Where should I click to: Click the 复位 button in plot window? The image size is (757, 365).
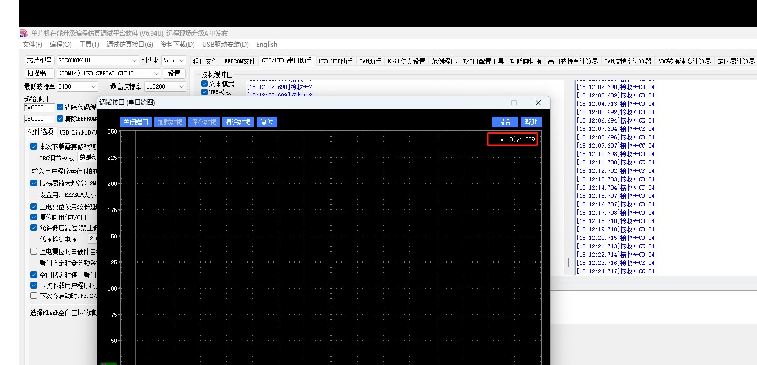click(267, 122)
